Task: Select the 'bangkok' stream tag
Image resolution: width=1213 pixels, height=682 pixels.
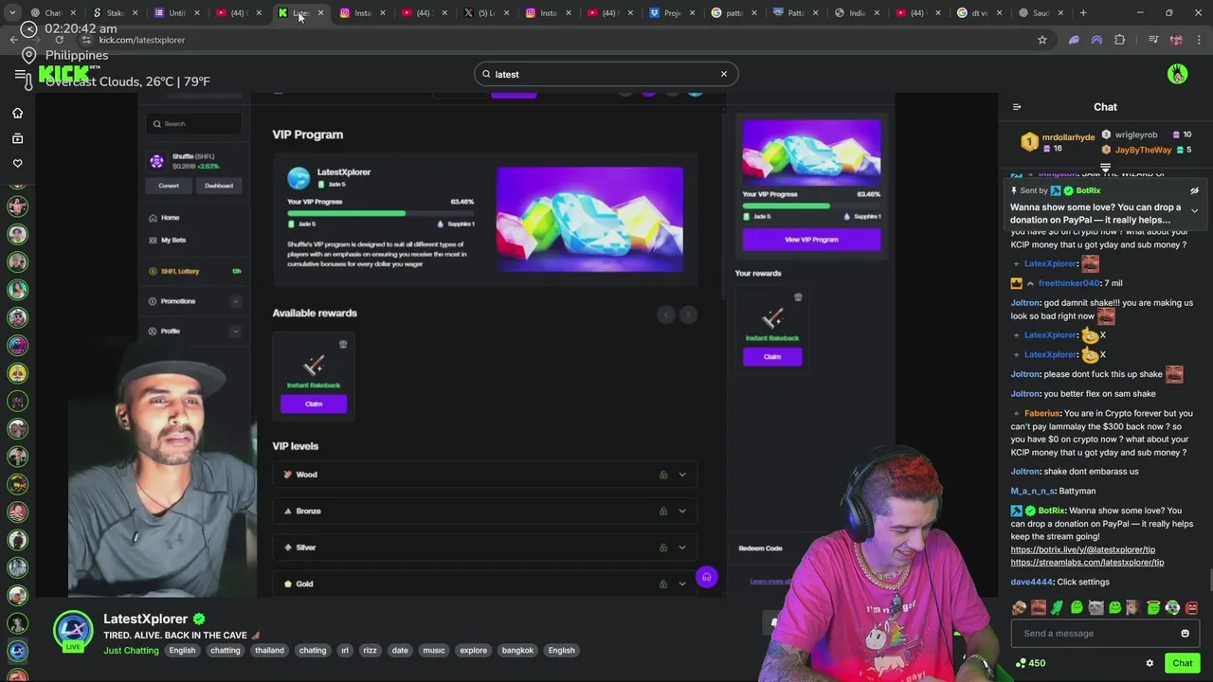Action: point(517,650)
